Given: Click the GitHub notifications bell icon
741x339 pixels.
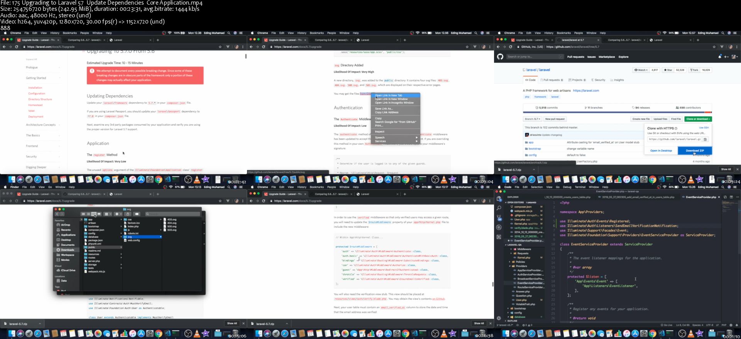Looking at the screenshot, I should point(720,57).
